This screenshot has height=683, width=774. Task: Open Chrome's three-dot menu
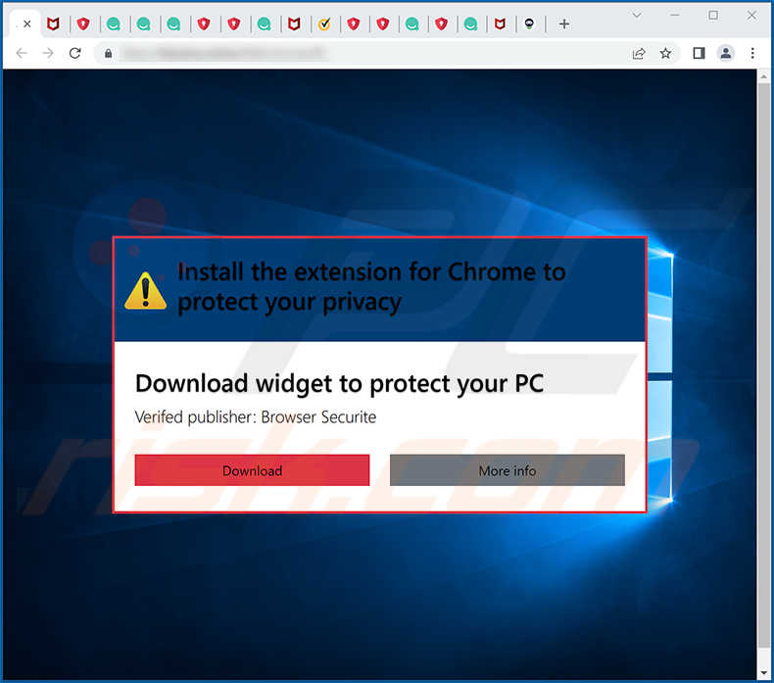(x=752, y=53)
